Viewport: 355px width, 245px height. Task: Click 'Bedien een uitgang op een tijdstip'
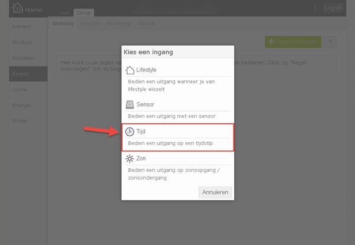tap(170, 143)
